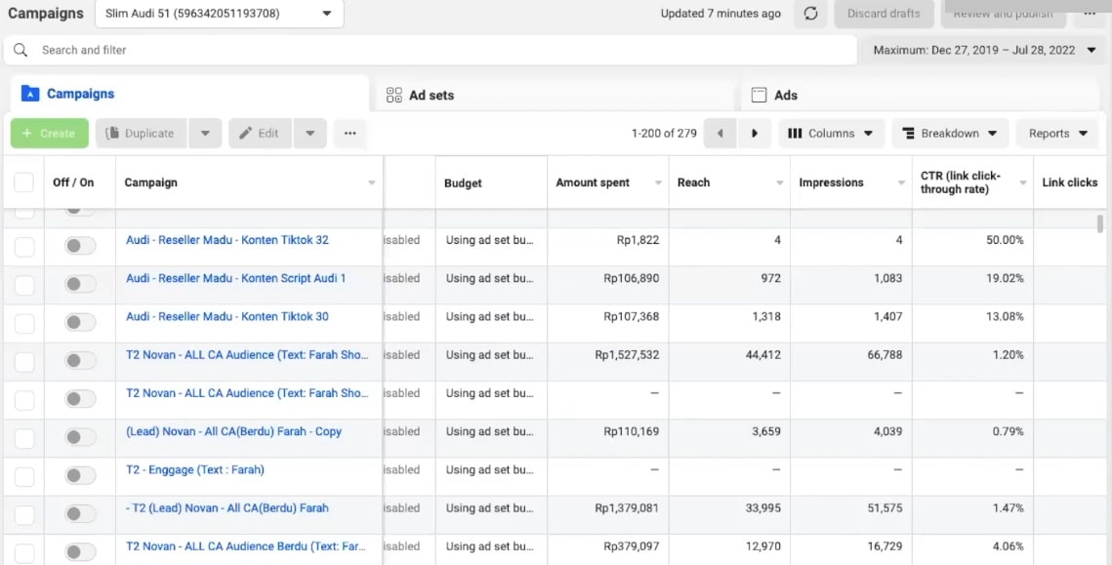Viewport: 1112px width, 565px height.
Task: Click the Link clicks column header
Action: pos(1069,182)
